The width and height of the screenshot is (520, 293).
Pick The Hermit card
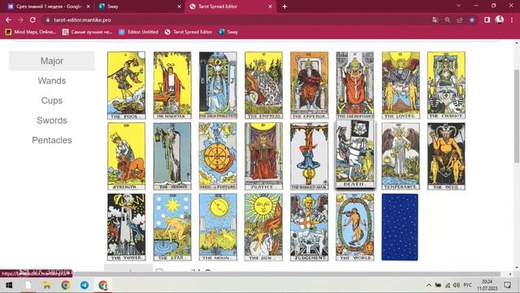[x=172, y=156]
